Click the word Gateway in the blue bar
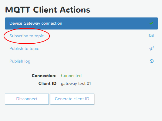 click(x=32, y=23)
